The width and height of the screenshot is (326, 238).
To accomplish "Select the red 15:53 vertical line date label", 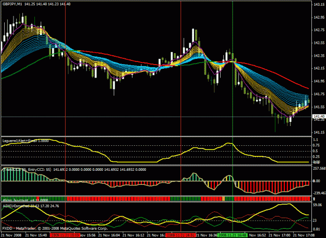I will pyautogui.click(x=65, y=235).
